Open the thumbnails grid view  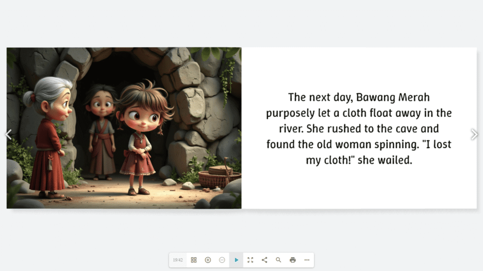(x=194, y=260)
